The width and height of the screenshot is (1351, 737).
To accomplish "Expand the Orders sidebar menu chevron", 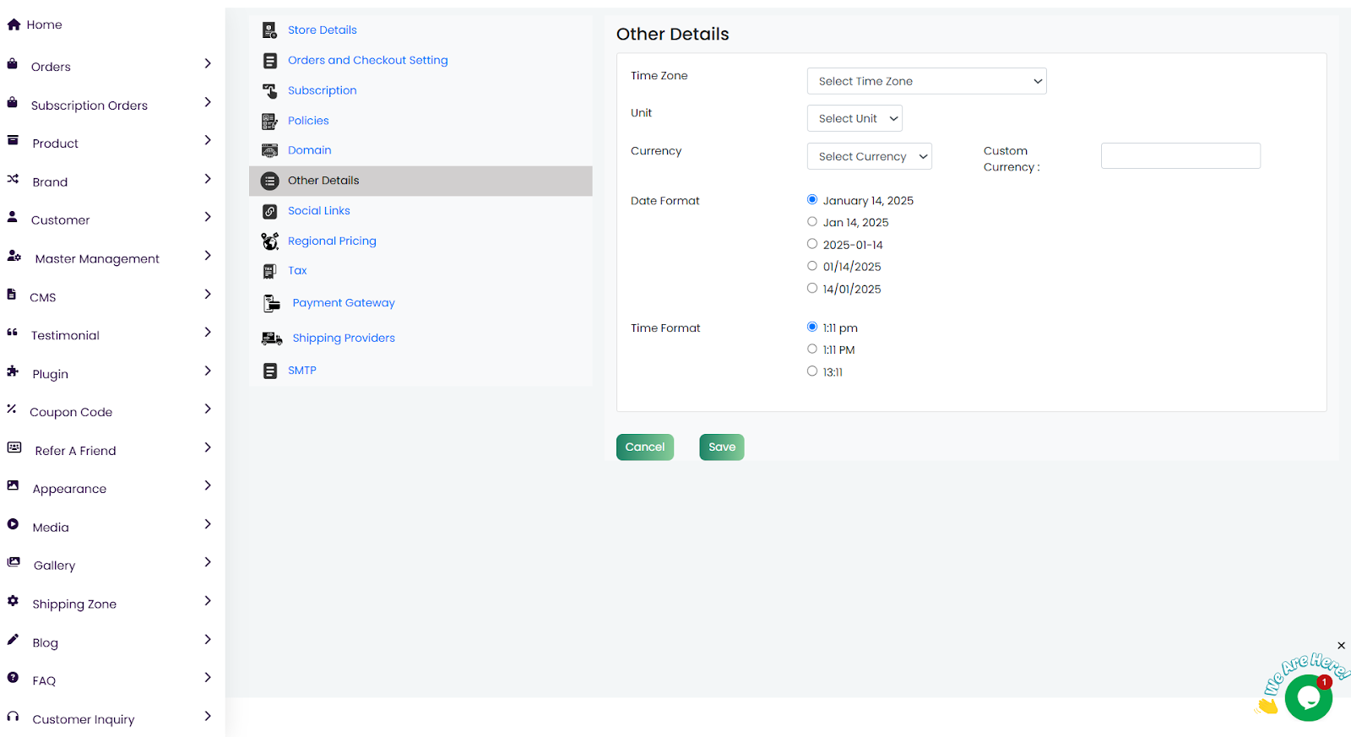I will (x=208, y=64).
